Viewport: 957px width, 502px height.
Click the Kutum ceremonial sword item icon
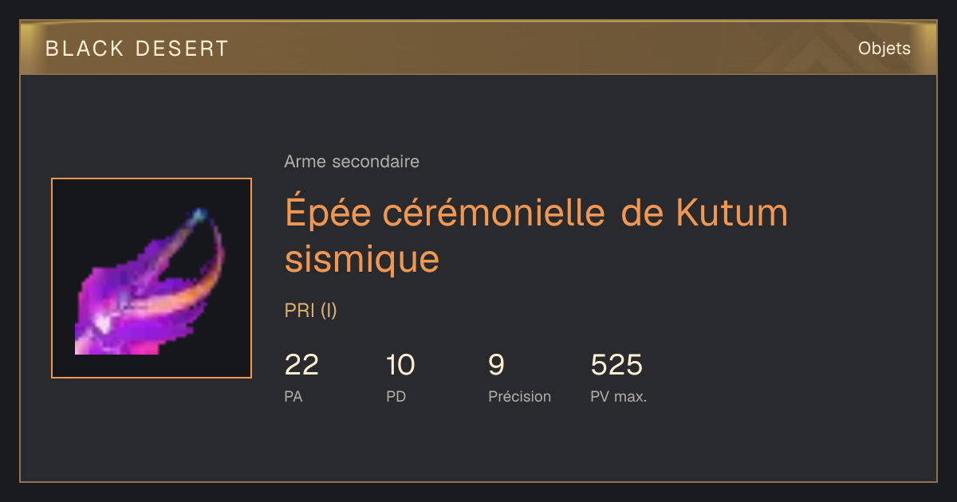152,278
